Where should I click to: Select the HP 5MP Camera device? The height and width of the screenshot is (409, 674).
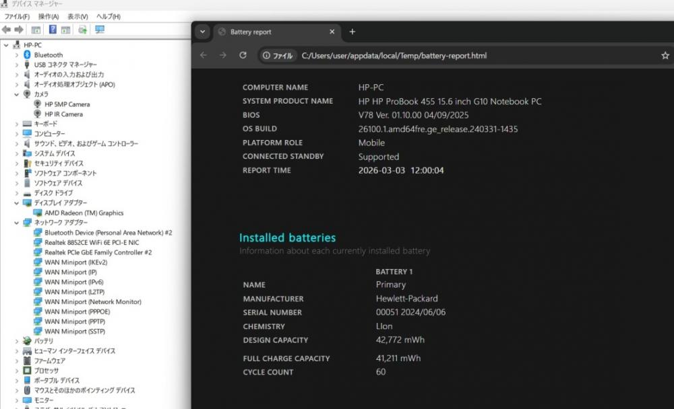pyautogui.click(x=67, y=104)
